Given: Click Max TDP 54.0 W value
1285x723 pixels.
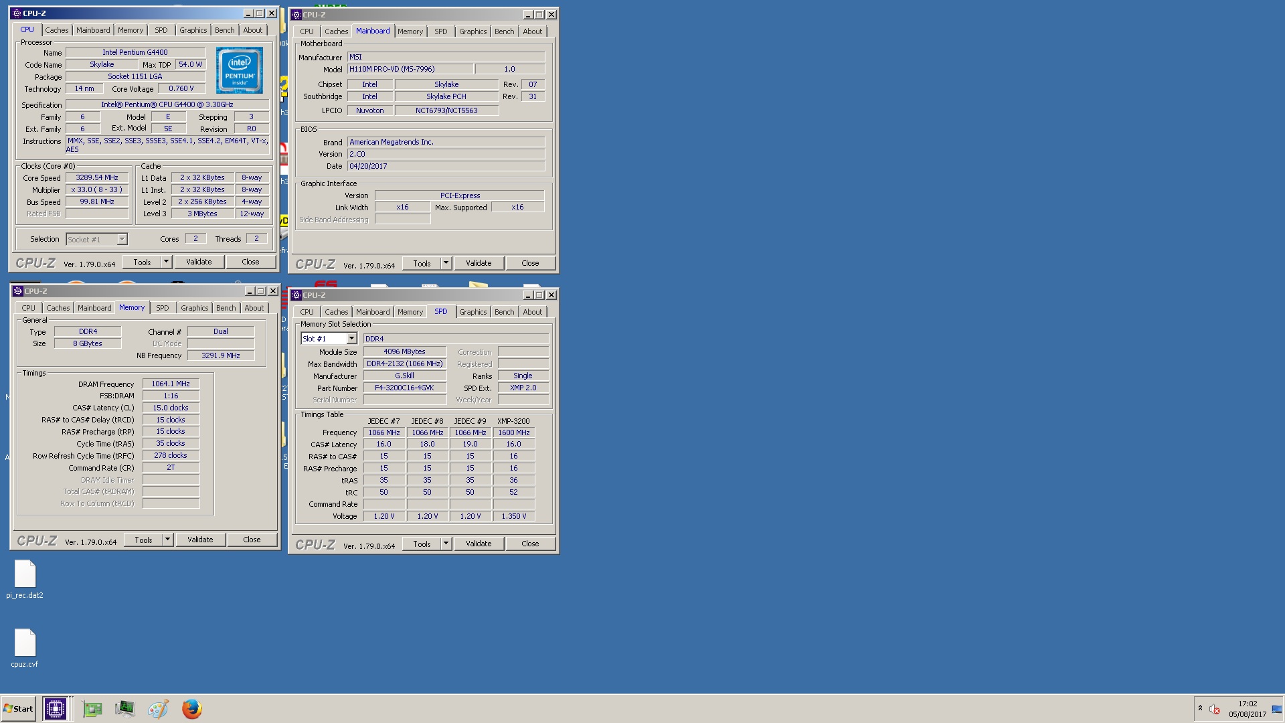Looking at the screenshot, I should point(191,64).
